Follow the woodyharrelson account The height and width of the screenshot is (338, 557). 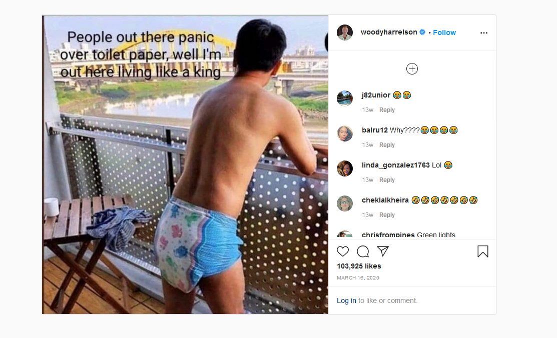point(444,32)
